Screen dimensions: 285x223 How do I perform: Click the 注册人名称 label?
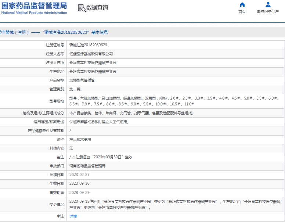coord(55,54)
